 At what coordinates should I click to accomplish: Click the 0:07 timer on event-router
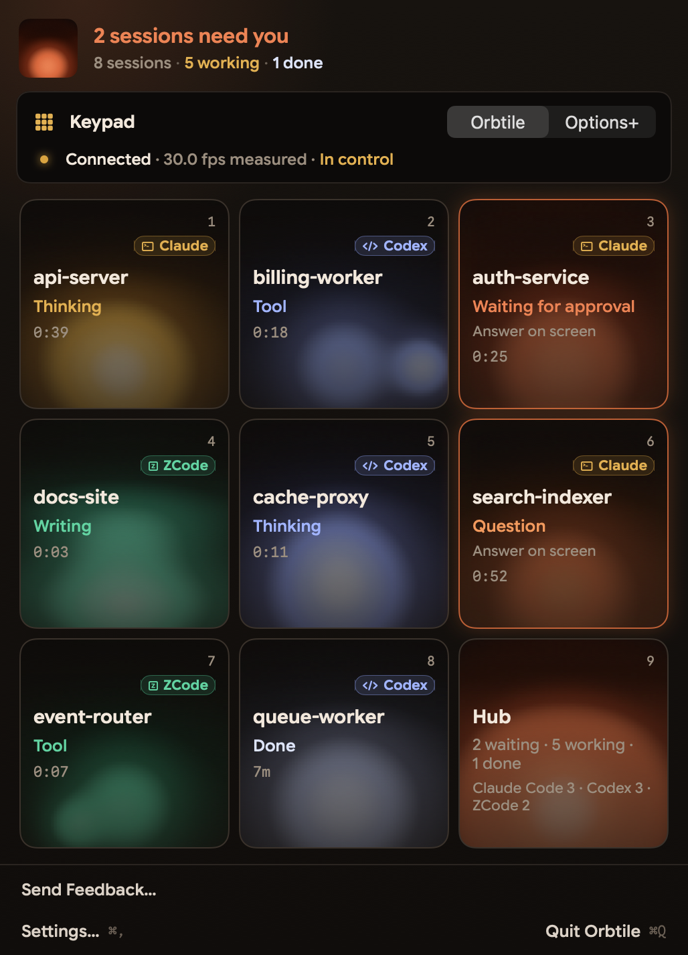pos(51,772)
